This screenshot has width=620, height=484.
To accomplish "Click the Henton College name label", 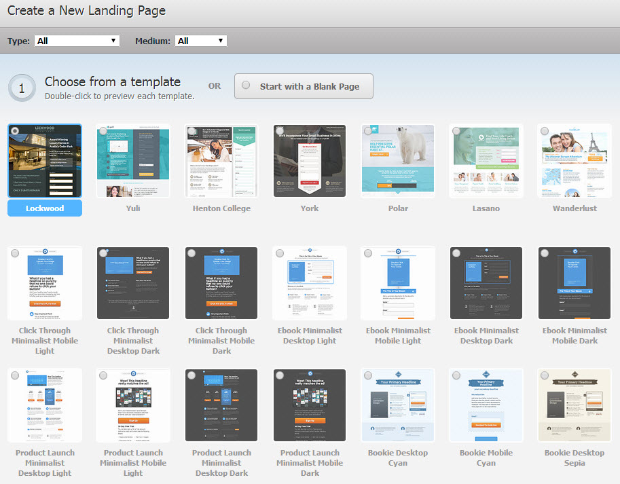I will click(221, 208).
